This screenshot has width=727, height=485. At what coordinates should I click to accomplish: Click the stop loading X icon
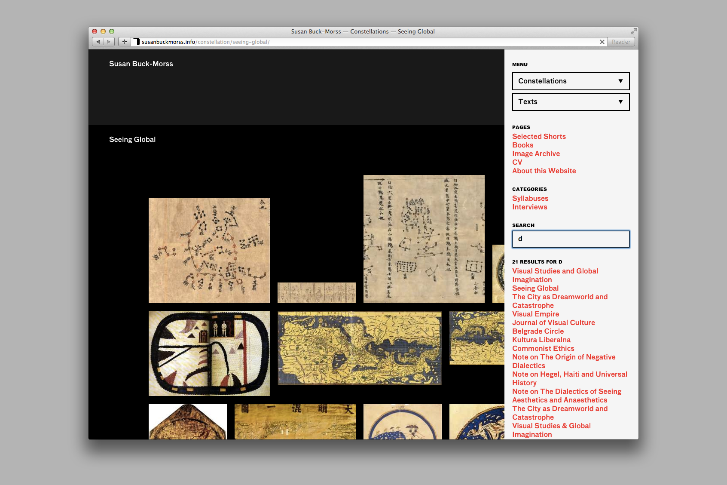pos(602,42)
